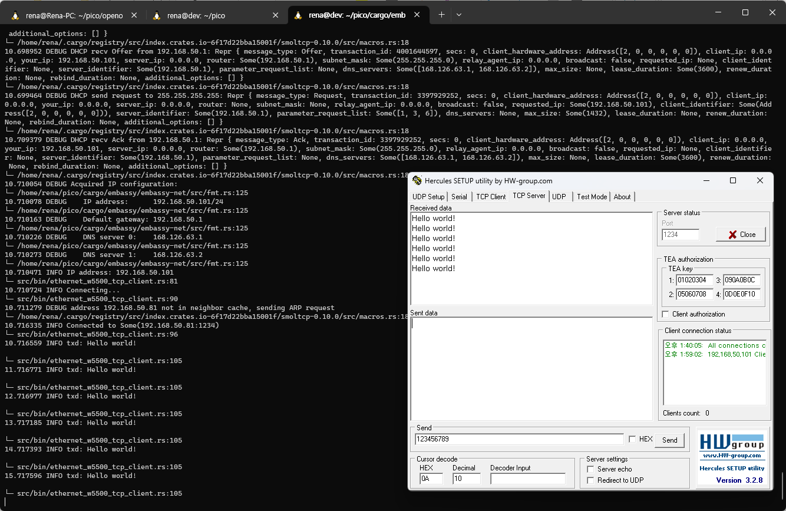Open the About tab

click(622, 196)
